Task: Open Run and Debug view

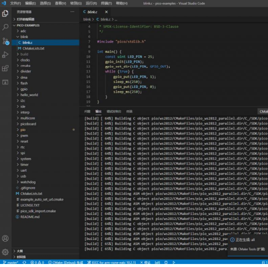Action: tap(5, 55)
